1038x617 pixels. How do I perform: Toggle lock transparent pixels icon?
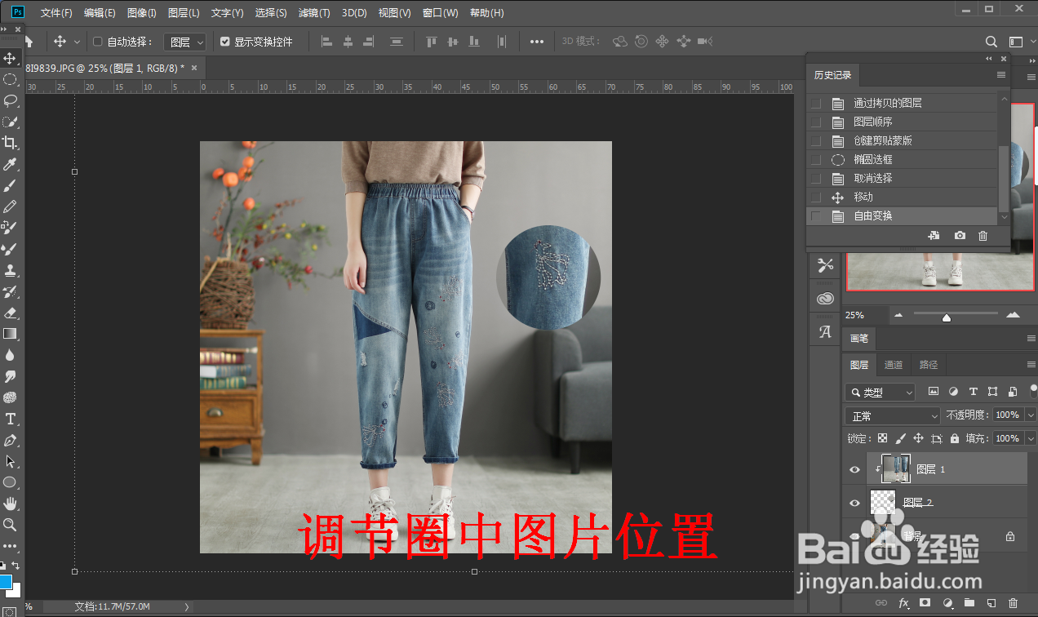pyautogui.click(x=882, y=438)
